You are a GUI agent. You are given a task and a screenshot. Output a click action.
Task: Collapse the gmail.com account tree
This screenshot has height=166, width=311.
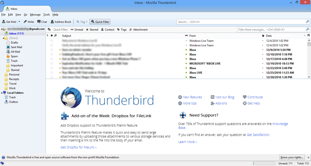click(x=2, y=29)
